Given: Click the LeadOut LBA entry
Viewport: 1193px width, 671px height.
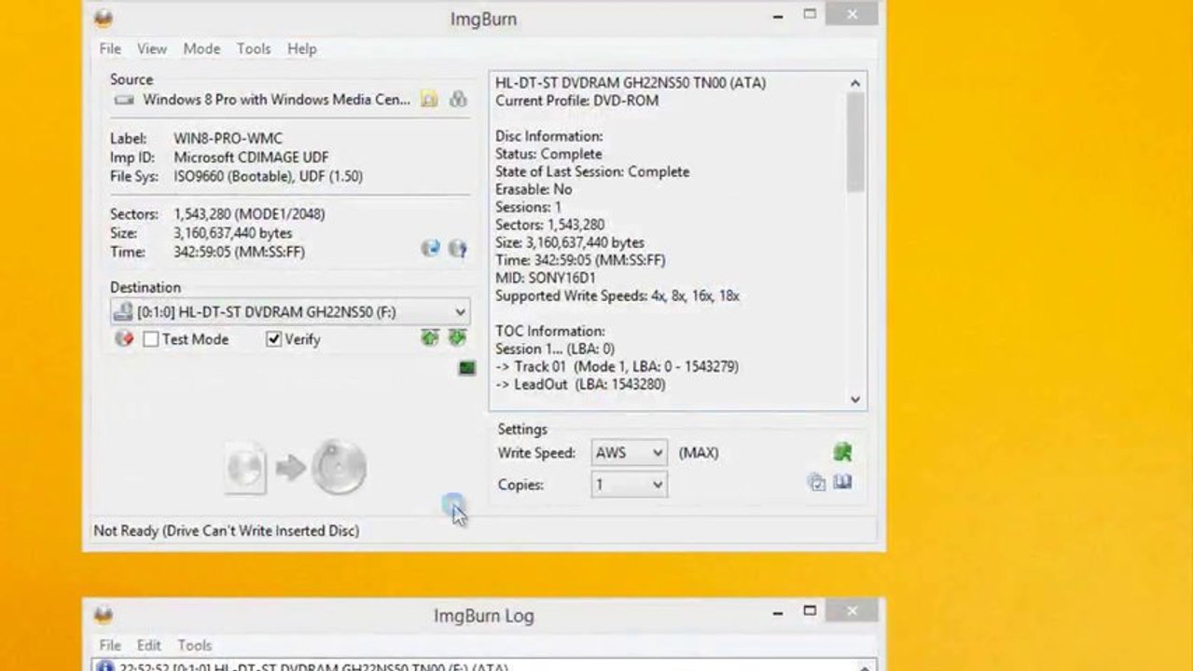Looking at the screenshot, I should [580, 384].
